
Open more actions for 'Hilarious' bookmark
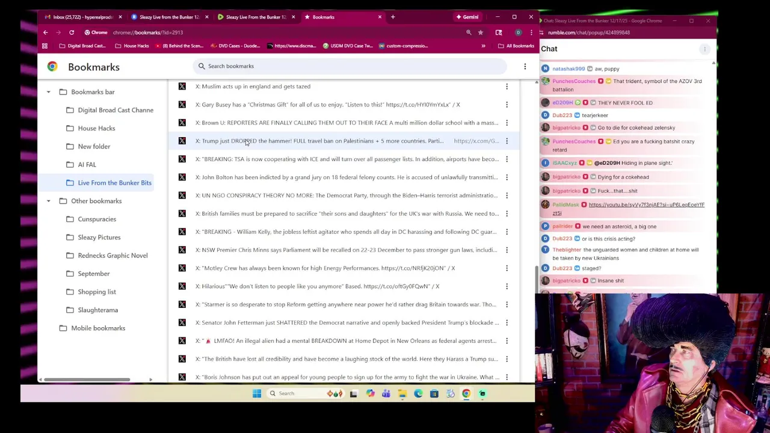(507, 286)
